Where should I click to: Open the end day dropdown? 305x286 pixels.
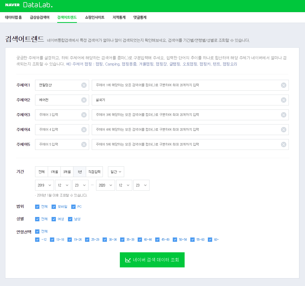point(141,185)
